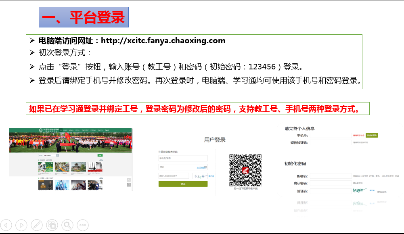Click the captcha digits field beside 0 3 6 image
This screenshot has width=404, height=234.
(174, 176)
